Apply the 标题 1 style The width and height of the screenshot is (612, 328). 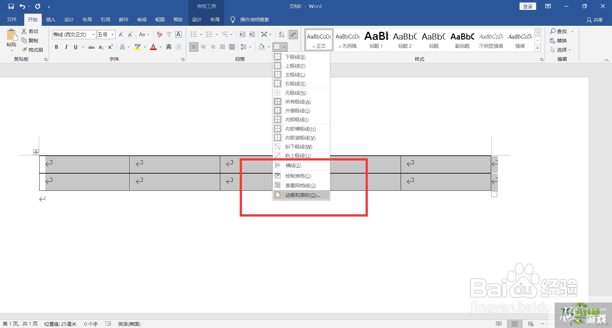coord(376,40)
